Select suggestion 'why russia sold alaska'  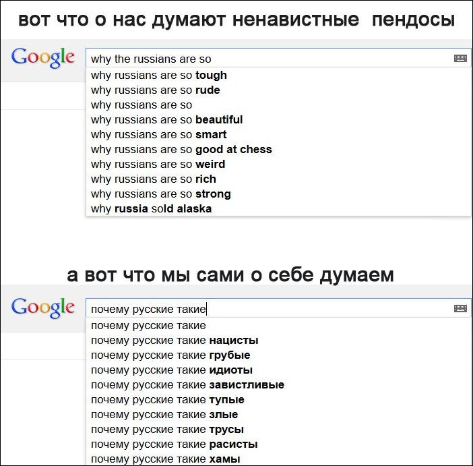[x=152, y=208]
